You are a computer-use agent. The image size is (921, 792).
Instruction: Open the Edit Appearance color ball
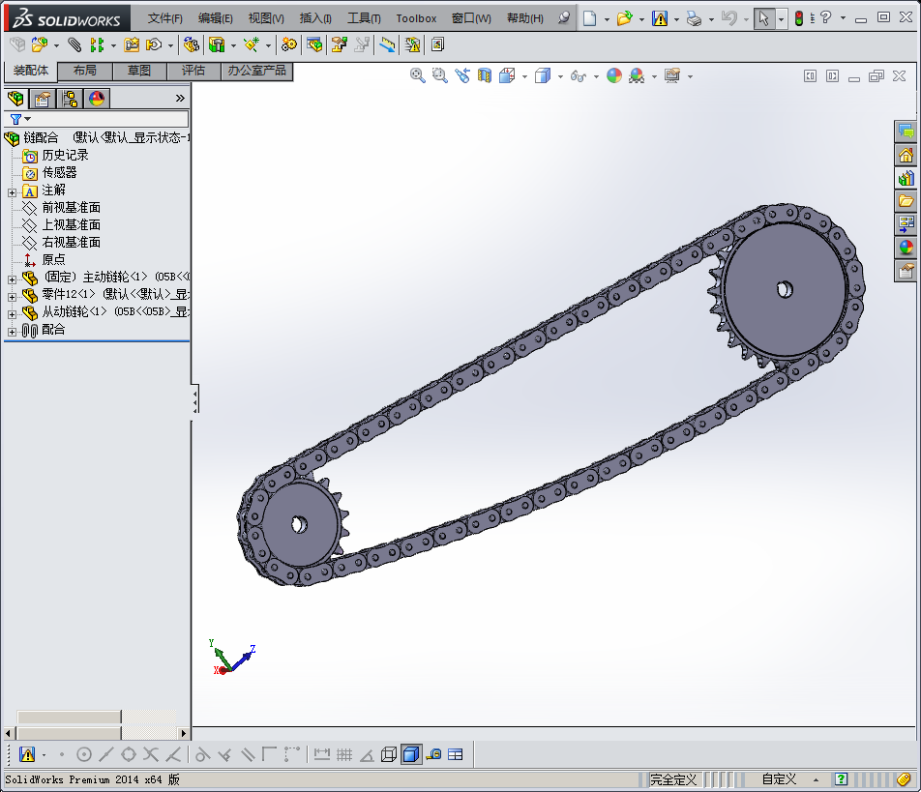pos(614,75)
